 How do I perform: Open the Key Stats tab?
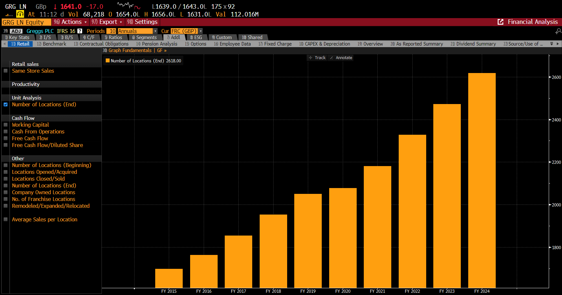(17, 37)
